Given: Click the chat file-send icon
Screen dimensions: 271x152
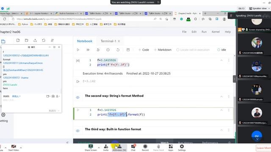Looking at the screenshot, I should [x=48, y=96].
